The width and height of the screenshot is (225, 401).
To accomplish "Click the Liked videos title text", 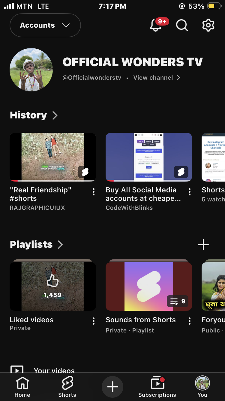I will 31,320.
